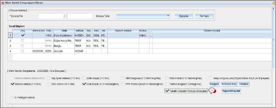Select the Diğer Haciz/Re... cell
The image size is (276, 108).
pyautogui.click(x=64, y=41)
